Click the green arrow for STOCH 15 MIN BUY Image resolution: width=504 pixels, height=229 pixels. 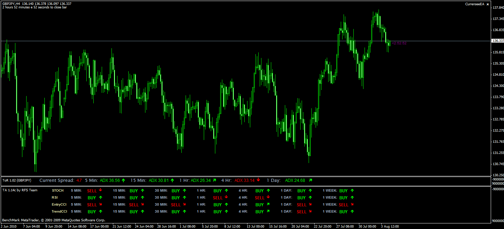[x=142, y=191]
